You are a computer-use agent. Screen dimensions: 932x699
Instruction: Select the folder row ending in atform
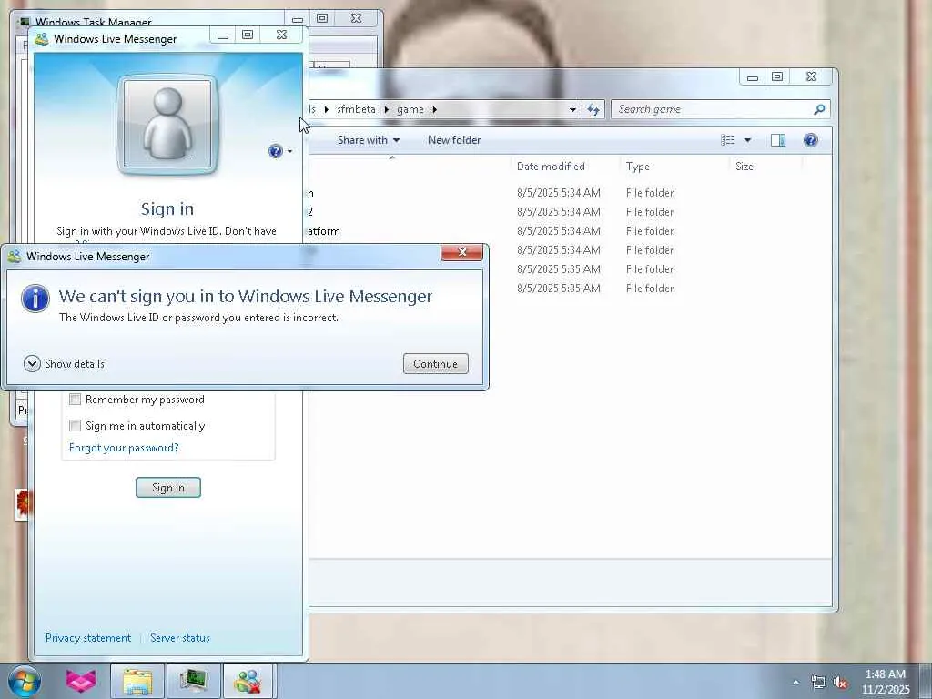559,231
